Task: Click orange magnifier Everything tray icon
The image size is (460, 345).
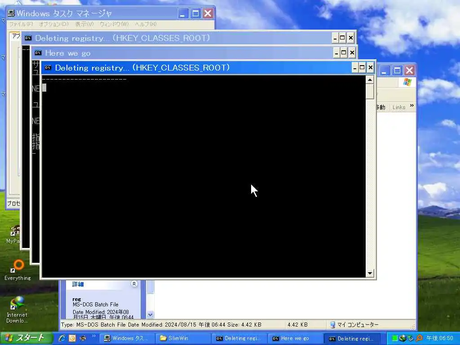Action: [419, 338]
